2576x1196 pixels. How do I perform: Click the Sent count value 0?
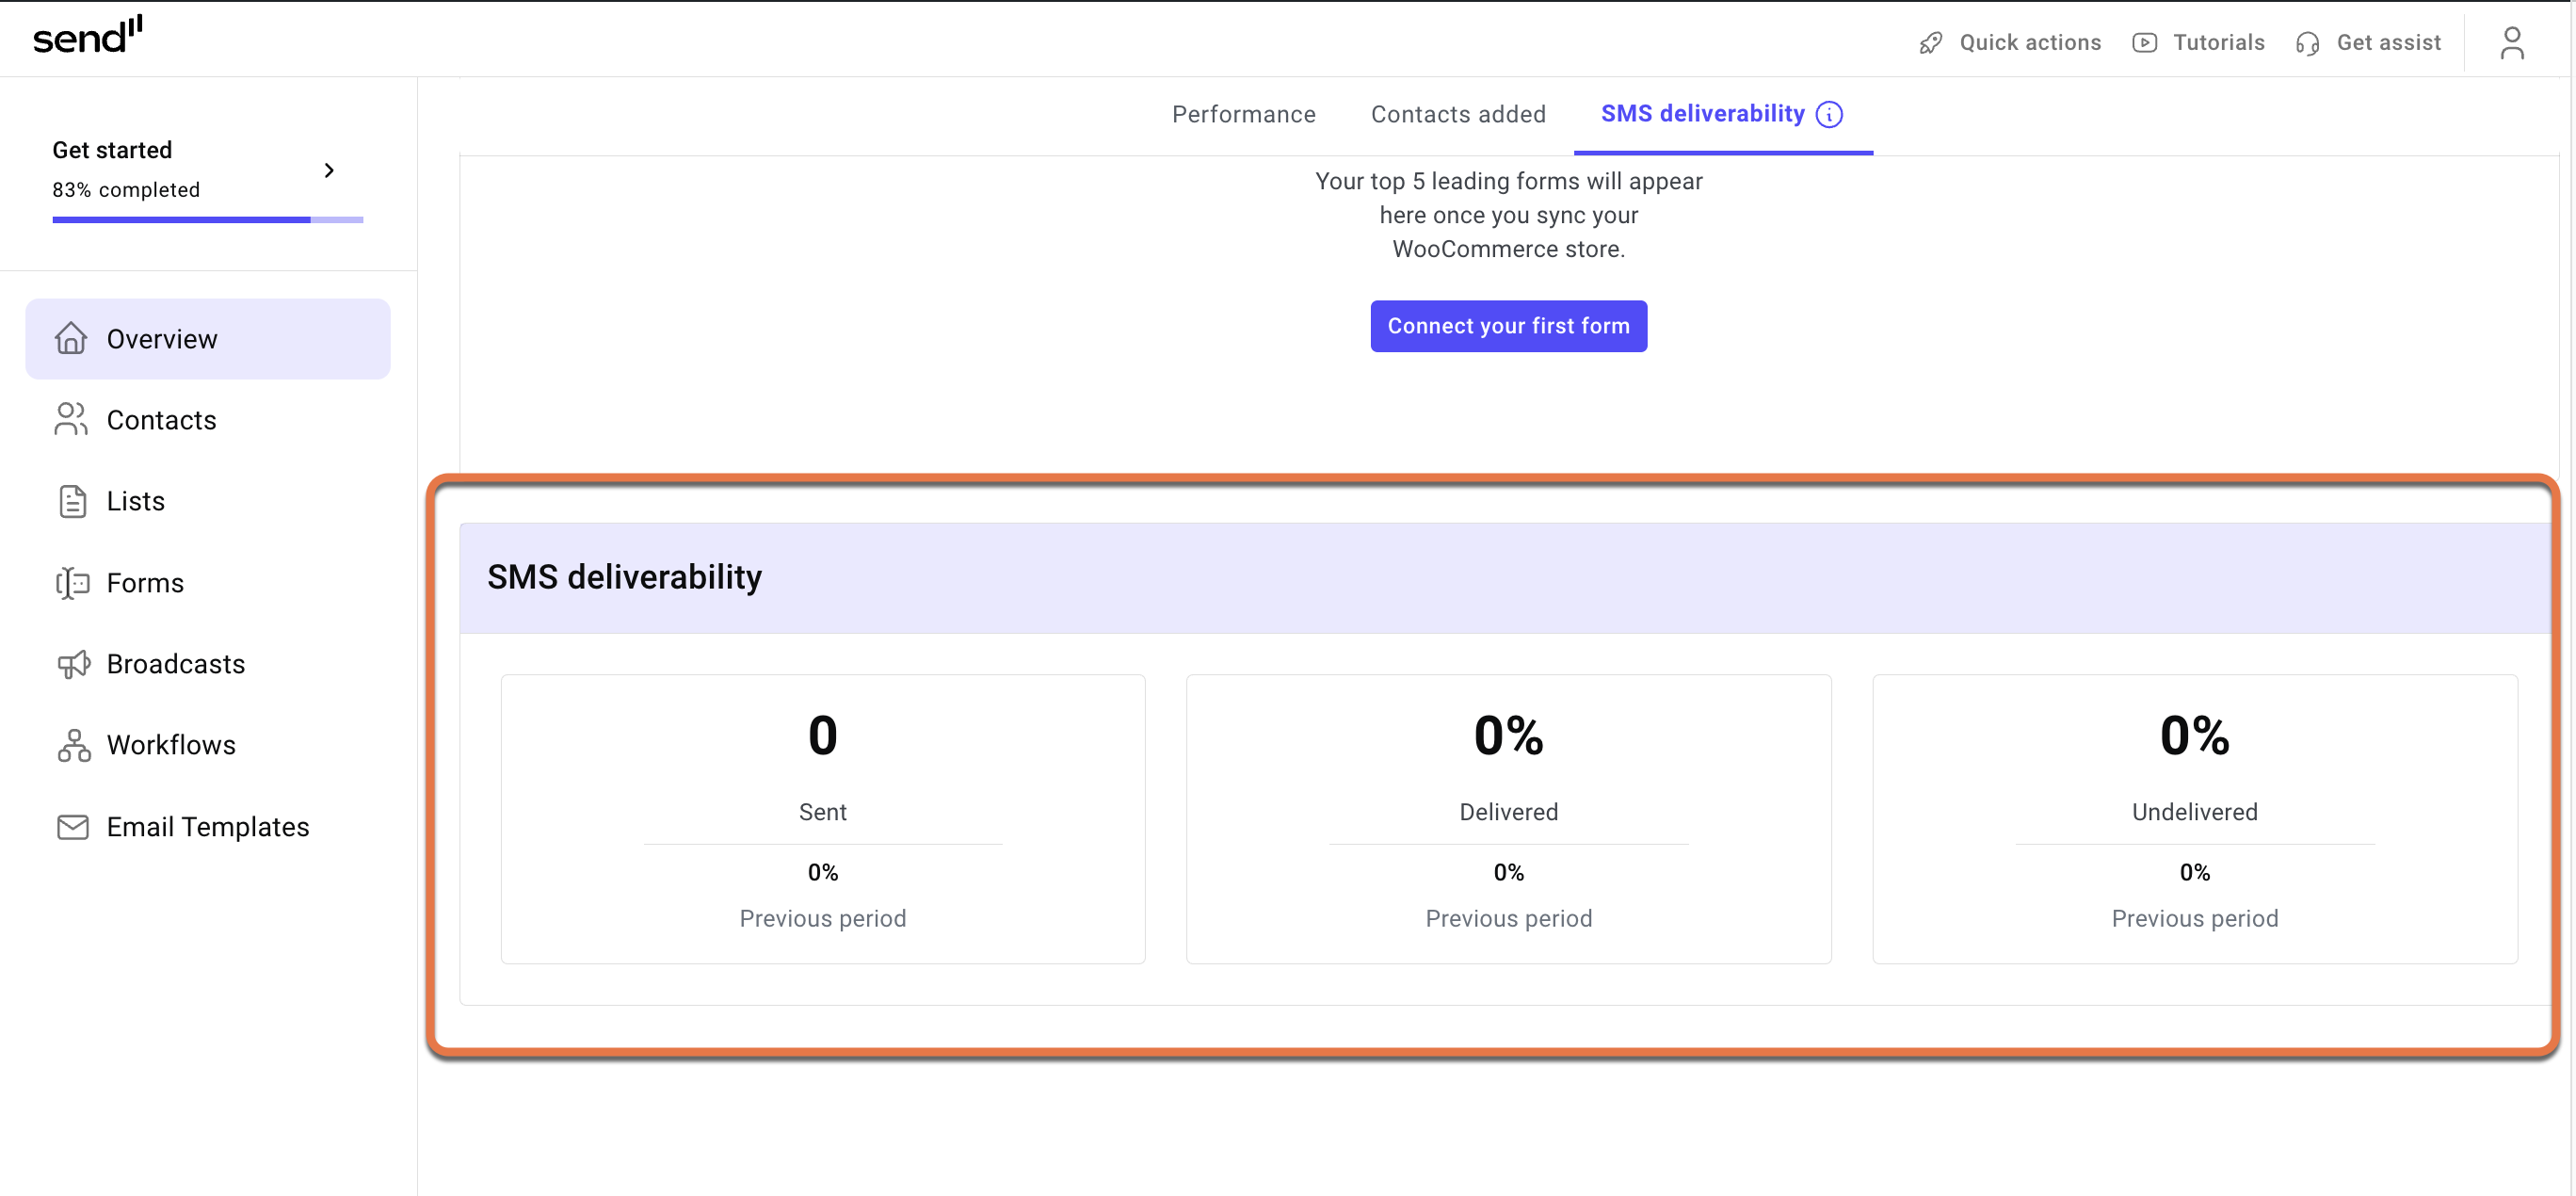click(x=822, y=736)
